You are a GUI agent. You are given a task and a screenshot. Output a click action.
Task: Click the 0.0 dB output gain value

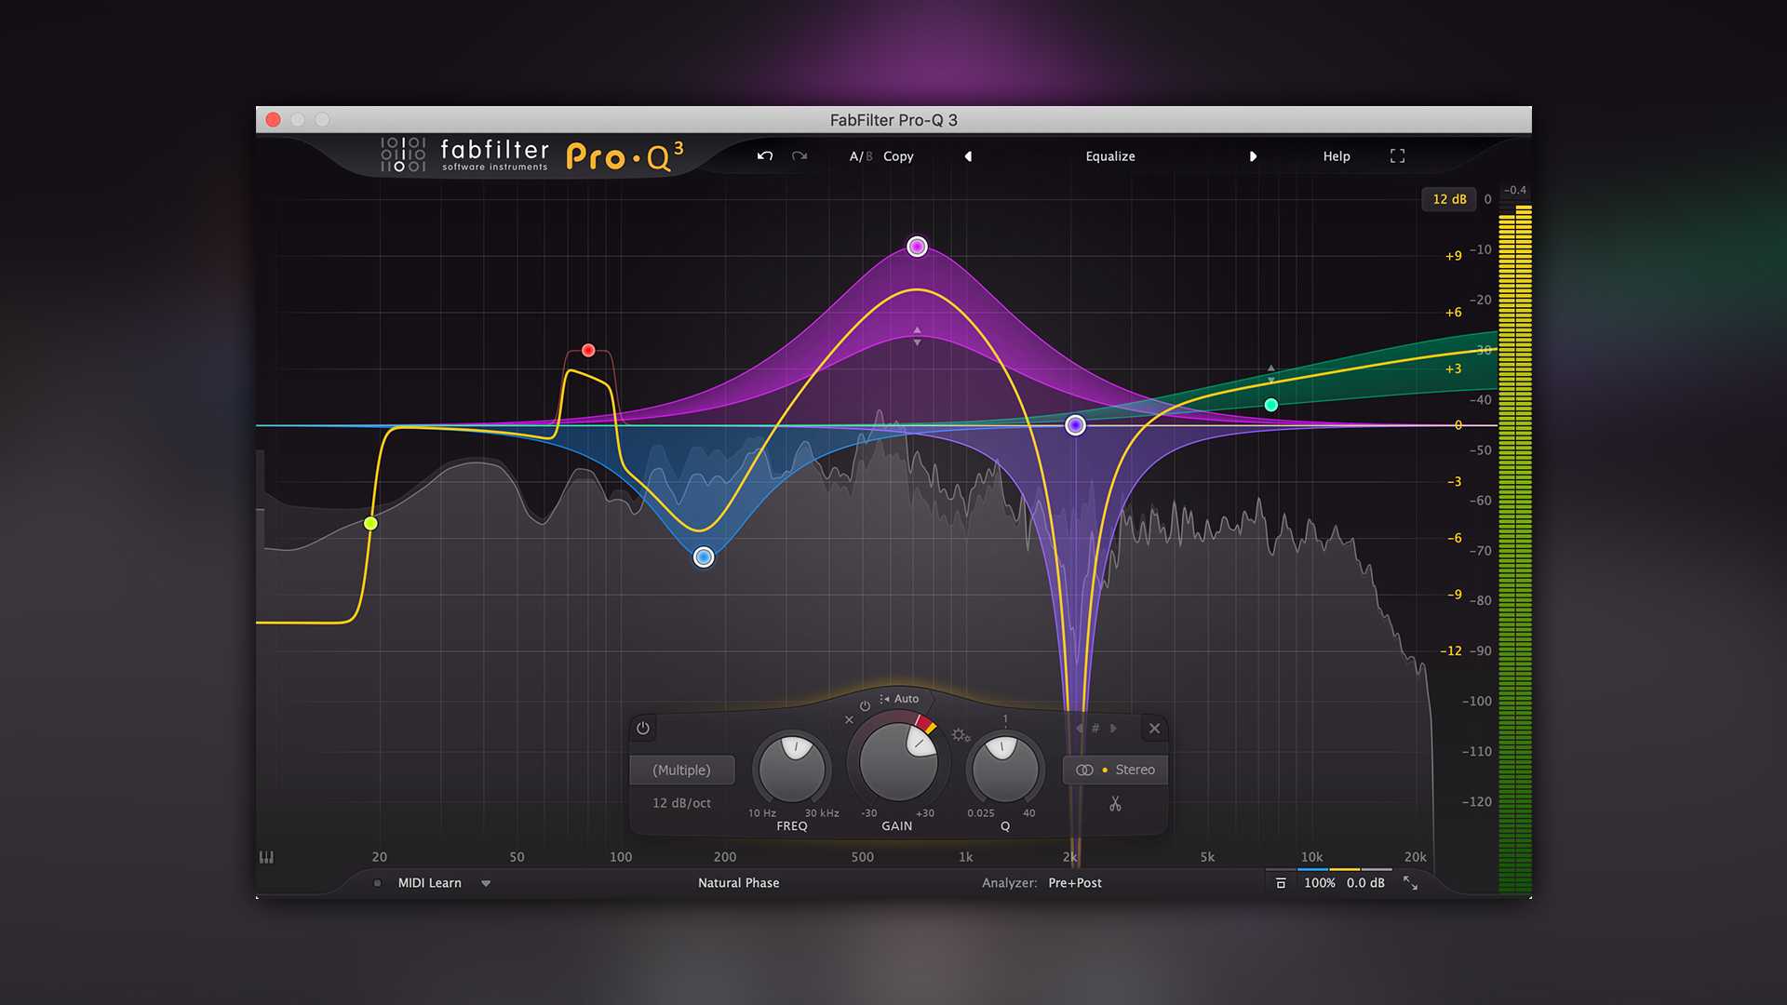tap(1365, 883)
